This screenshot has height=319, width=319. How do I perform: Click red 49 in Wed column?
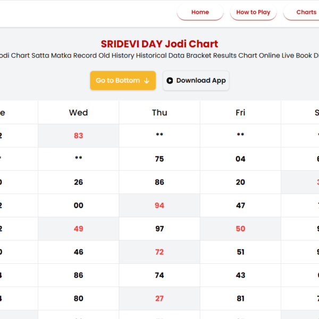click(x=79, y=229)
